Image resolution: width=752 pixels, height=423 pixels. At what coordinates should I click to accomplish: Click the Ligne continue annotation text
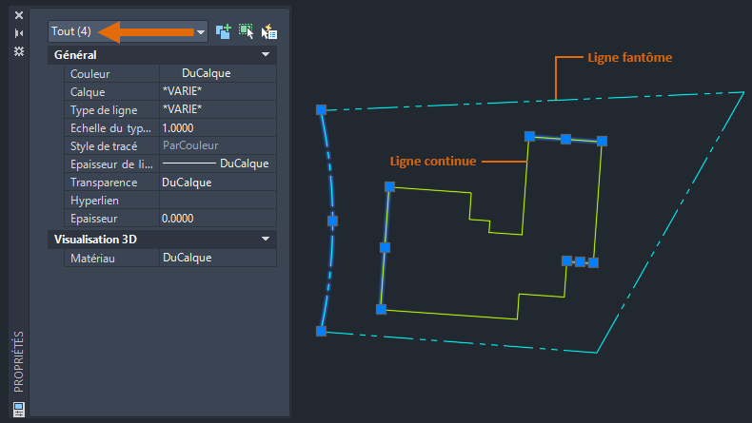point(433,161)
